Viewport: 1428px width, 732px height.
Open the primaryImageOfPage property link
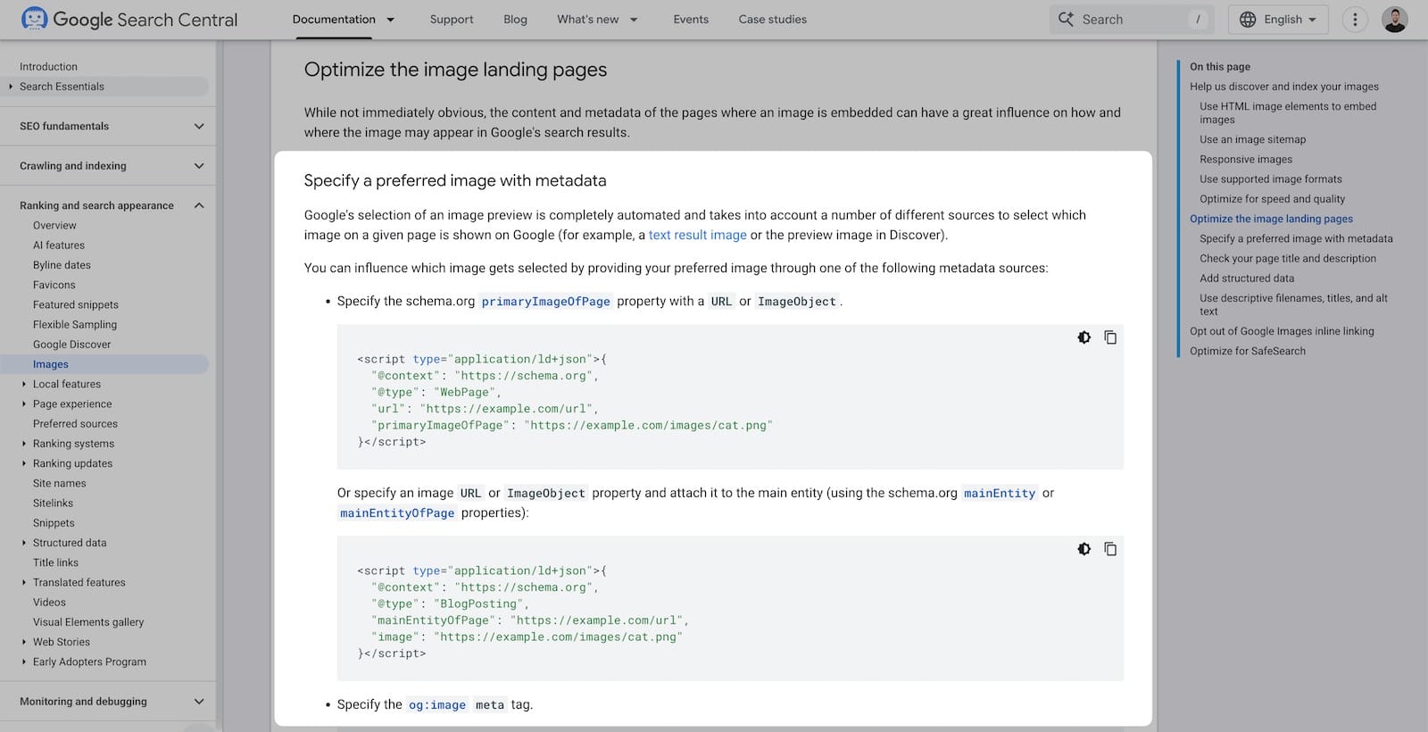[545, 302]
